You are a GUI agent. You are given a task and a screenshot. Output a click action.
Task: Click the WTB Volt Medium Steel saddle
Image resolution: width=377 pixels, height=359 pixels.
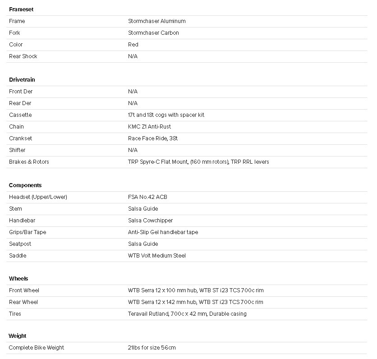coord(156,256)
